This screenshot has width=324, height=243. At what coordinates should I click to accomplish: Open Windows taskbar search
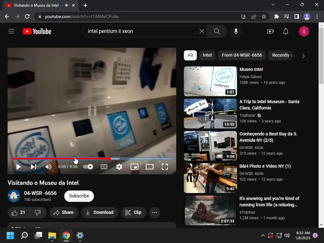[x=24, y=235]
